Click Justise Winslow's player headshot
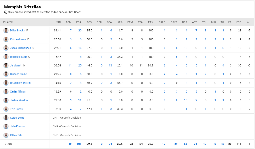Viewport: 255px width, 149px height. click(x=6, y=100)
